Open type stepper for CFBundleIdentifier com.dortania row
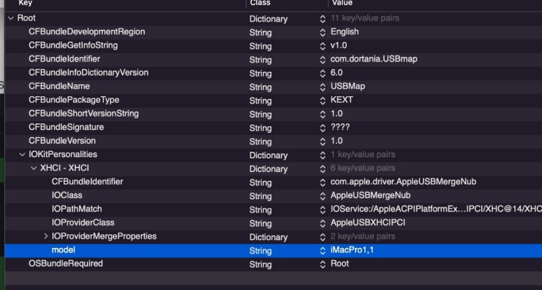The image size is (542, 290). [322, 59]
